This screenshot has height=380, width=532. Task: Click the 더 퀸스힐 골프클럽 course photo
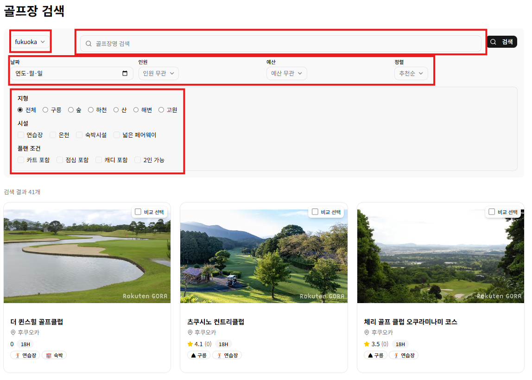tap(87, 256)
